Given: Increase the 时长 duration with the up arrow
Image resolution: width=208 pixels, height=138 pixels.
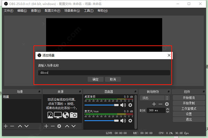Looking at the screenshot, I should pos(168,109).
